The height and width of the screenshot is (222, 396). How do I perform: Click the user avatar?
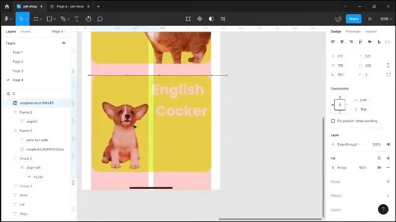[x=338, y=19]
